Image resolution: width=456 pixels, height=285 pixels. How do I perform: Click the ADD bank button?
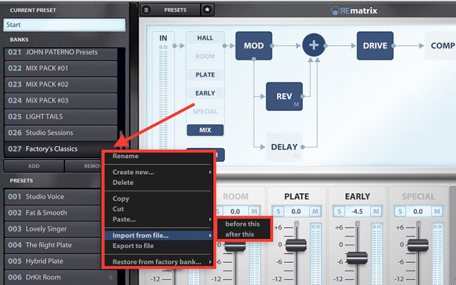point(34,166)
